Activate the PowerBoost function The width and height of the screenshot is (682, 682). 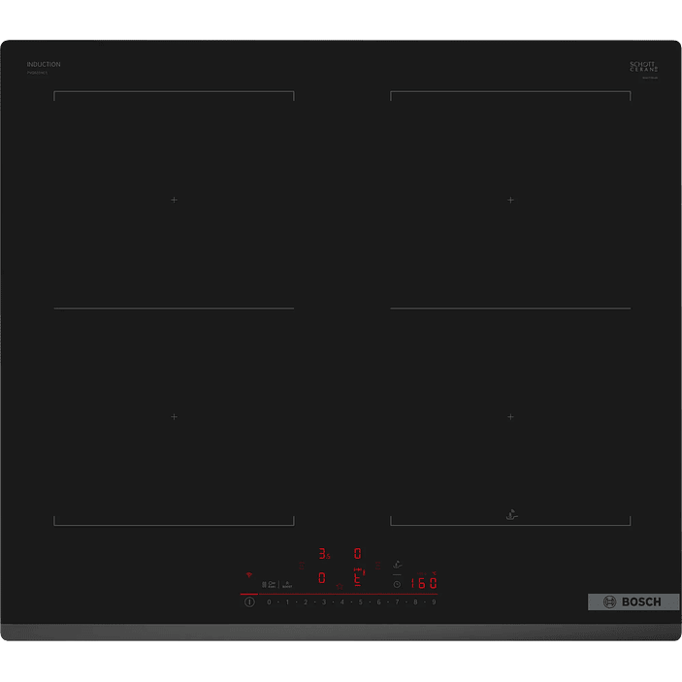(x=288, y=584)
